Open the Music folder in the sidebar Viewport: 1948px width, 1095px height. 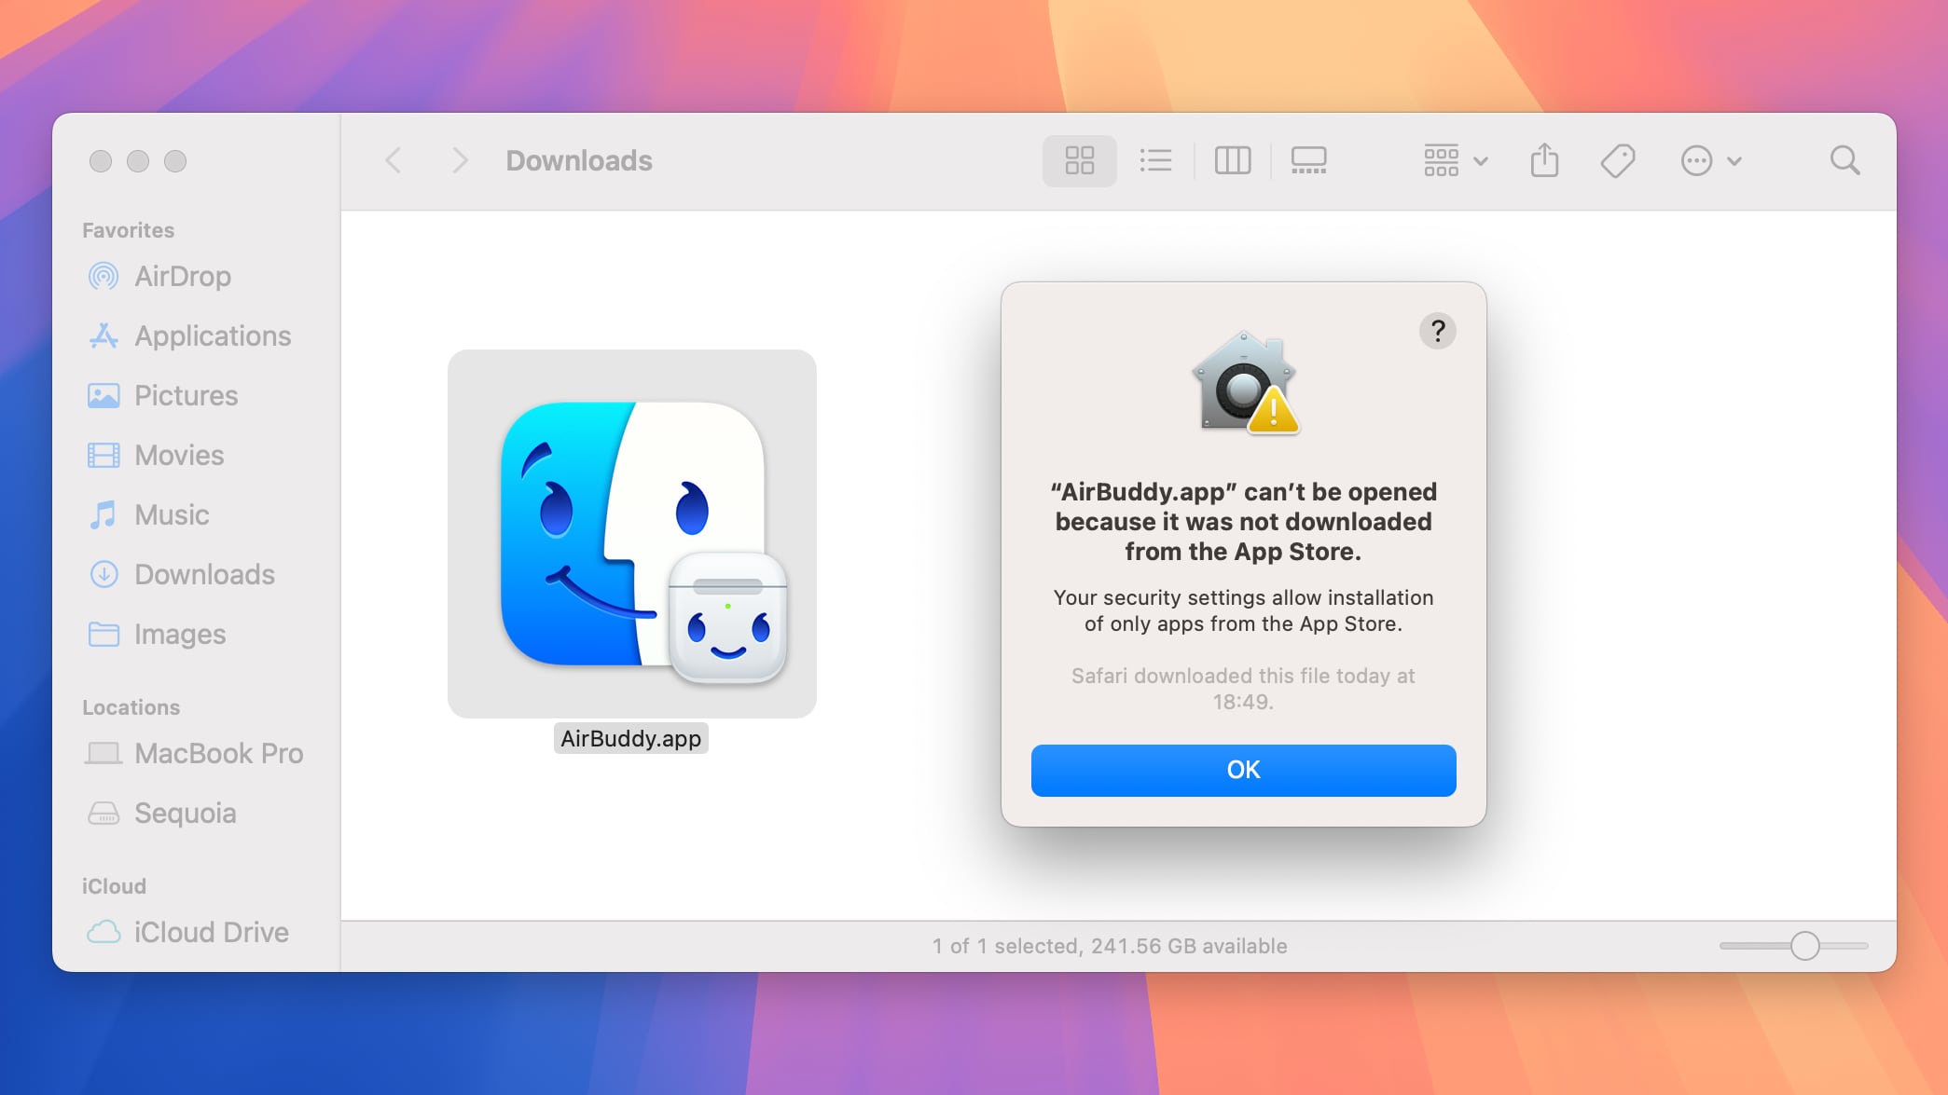click(x=173, y=514)
